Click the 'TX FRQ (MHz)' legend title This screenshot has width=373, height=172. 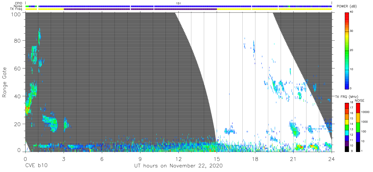click(x=346, y=96)
